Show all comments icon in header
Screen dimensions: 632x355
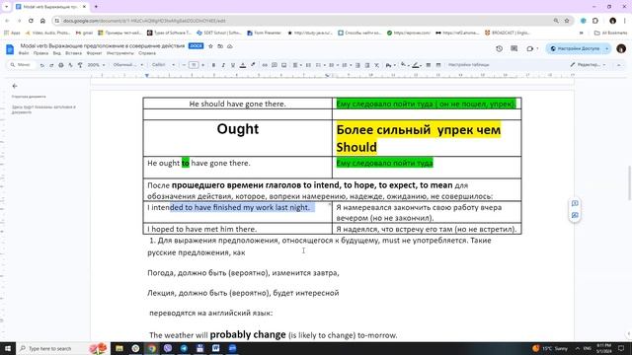(513, 48)
